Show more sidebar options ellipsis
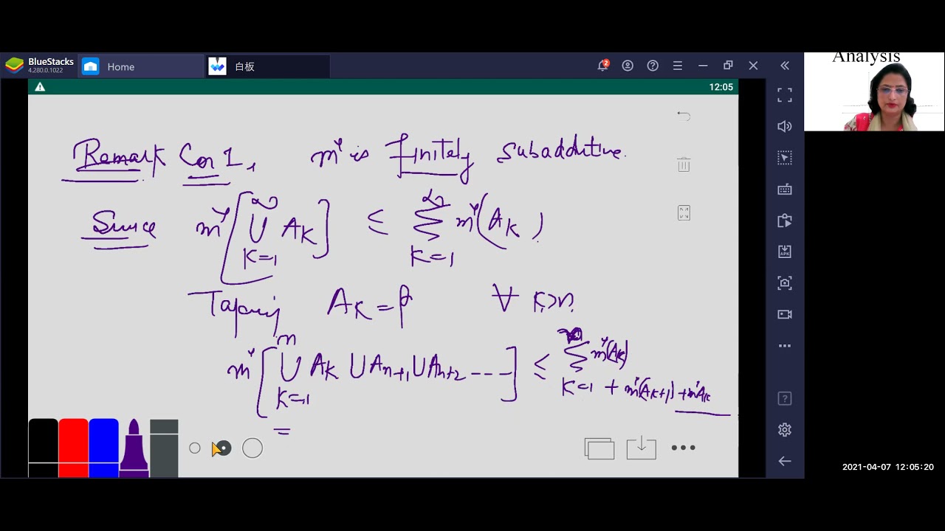945x531 pixels. click(785, 345)
